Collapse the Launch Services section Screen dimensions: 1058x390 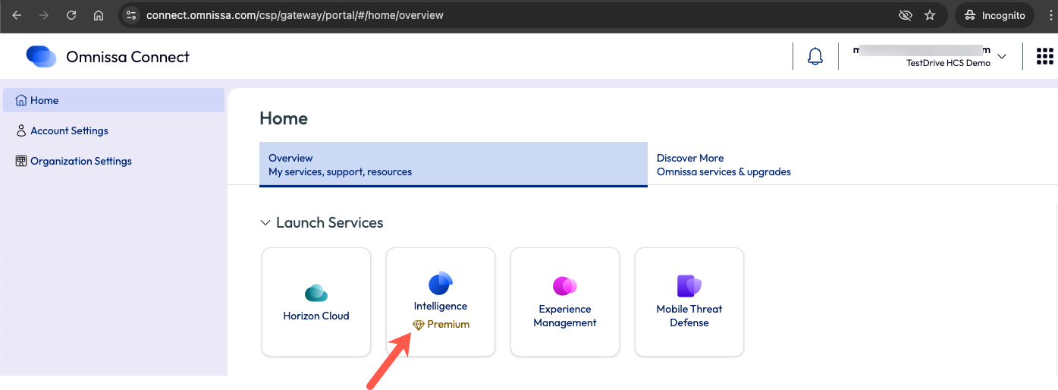[265, 223]
